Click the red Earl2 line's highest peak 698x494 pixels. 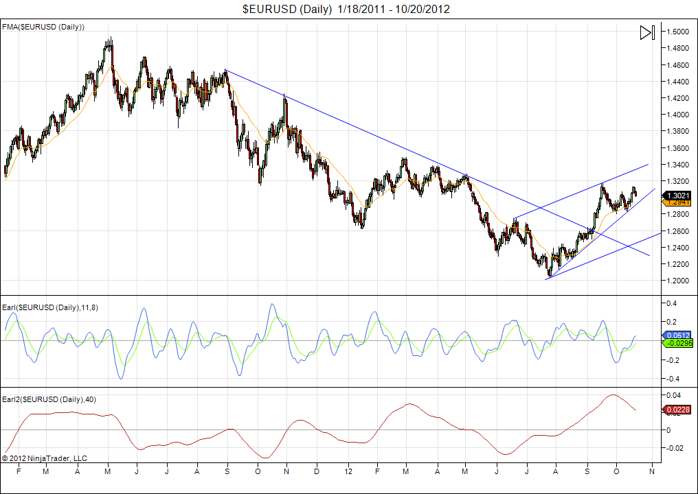pos(612,395)
